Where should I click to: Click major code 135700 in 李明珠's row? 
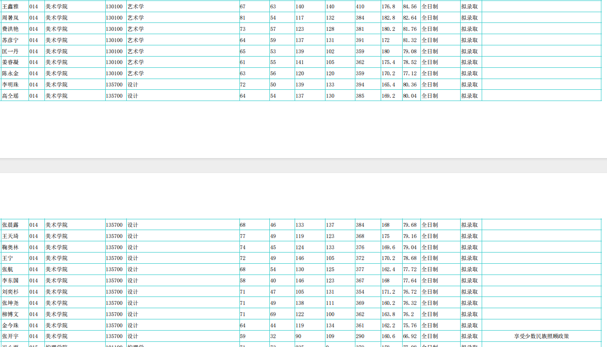tap(114, 85)
